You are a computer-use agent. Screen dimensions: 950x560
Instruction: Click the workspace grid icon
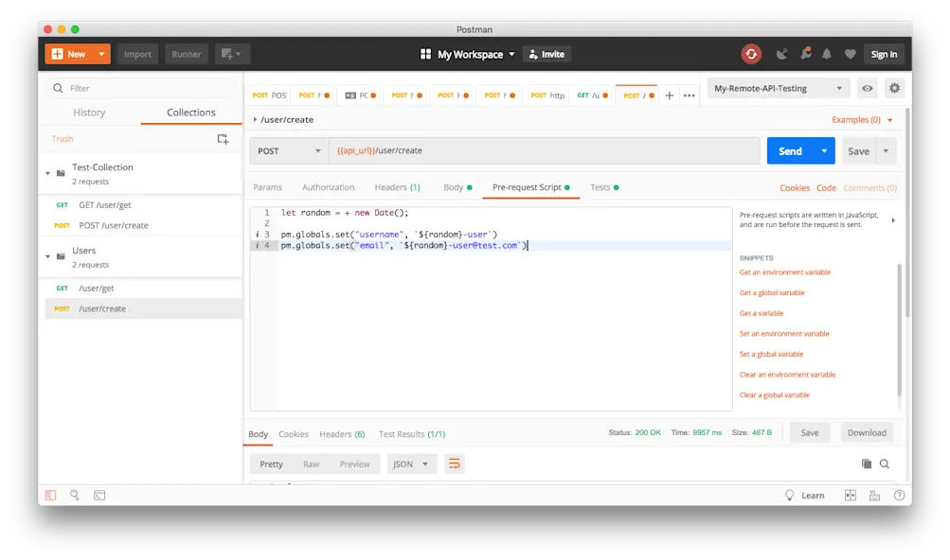click(425, 54)
